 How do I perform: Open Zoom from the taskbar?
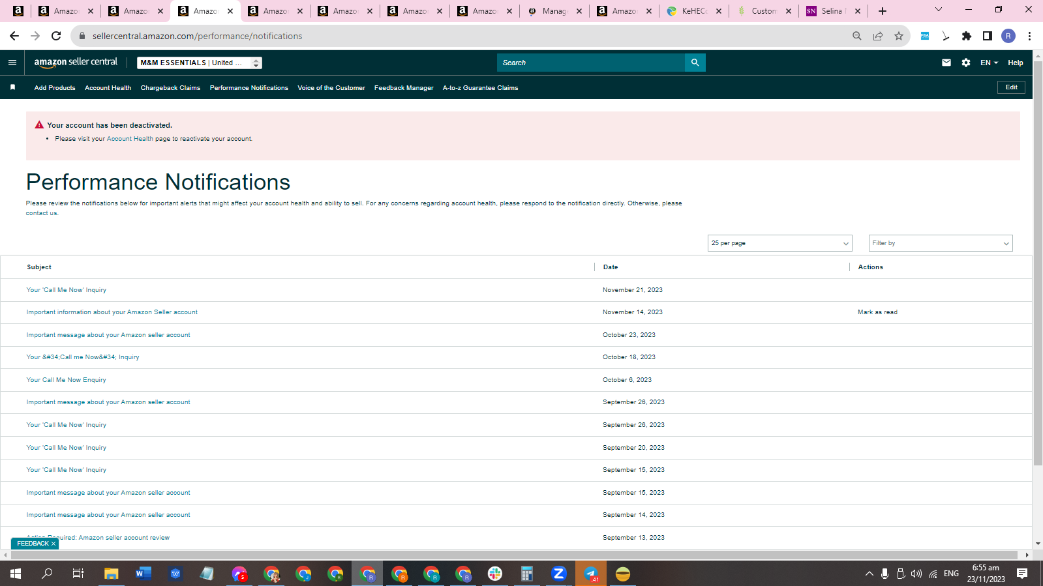coord(559,574)
